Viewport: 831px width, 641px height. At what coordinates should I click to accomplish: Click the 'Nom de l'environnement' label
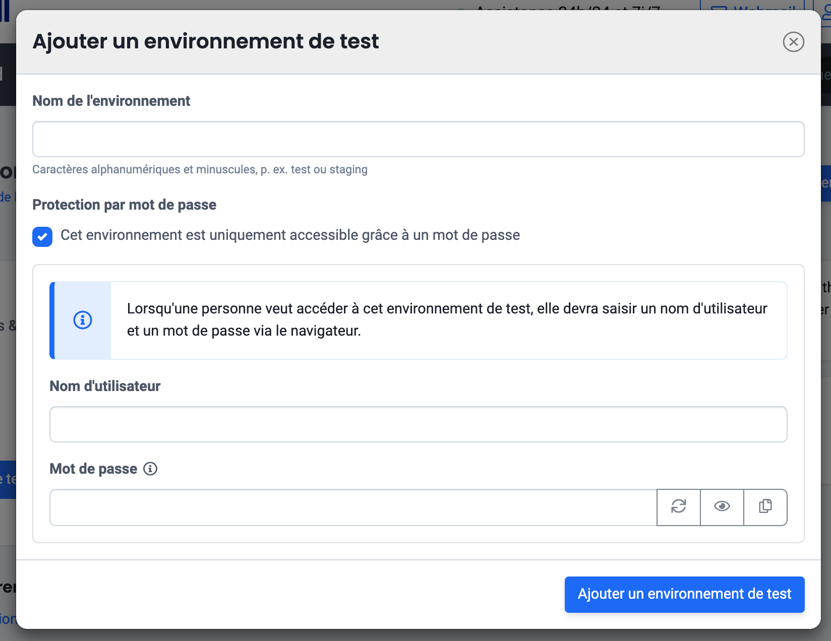coord(111,101)
